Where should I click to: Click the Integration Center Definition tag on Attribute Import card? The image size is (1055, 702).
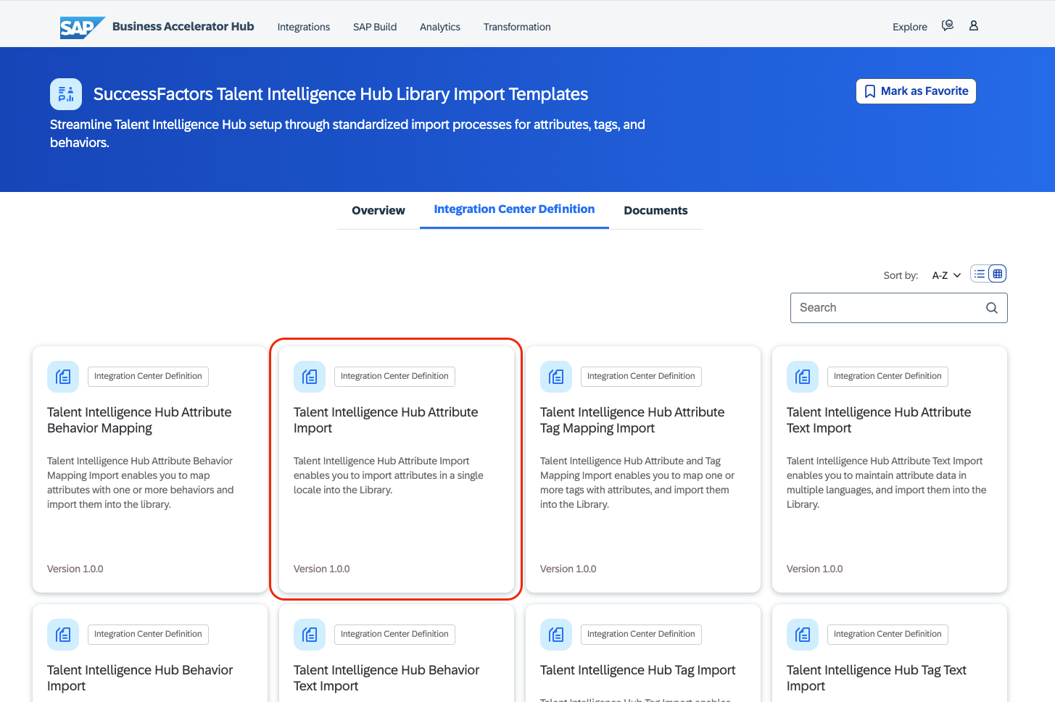click(x=394, y=377)
